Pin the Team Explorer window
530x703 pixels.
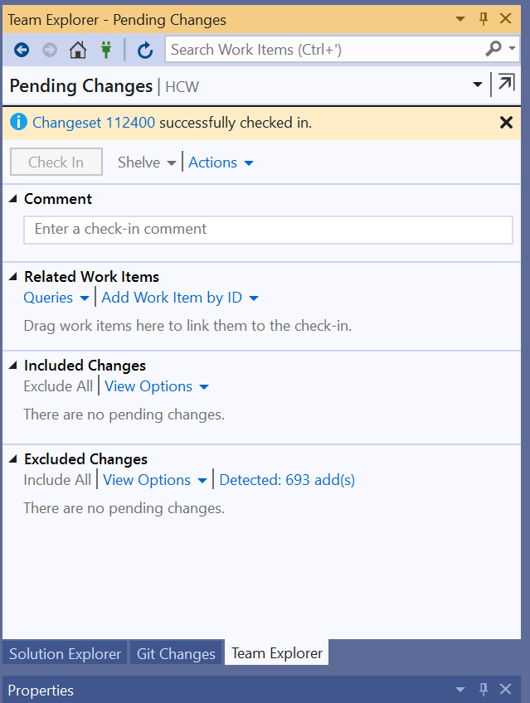[x=484, y=17]
